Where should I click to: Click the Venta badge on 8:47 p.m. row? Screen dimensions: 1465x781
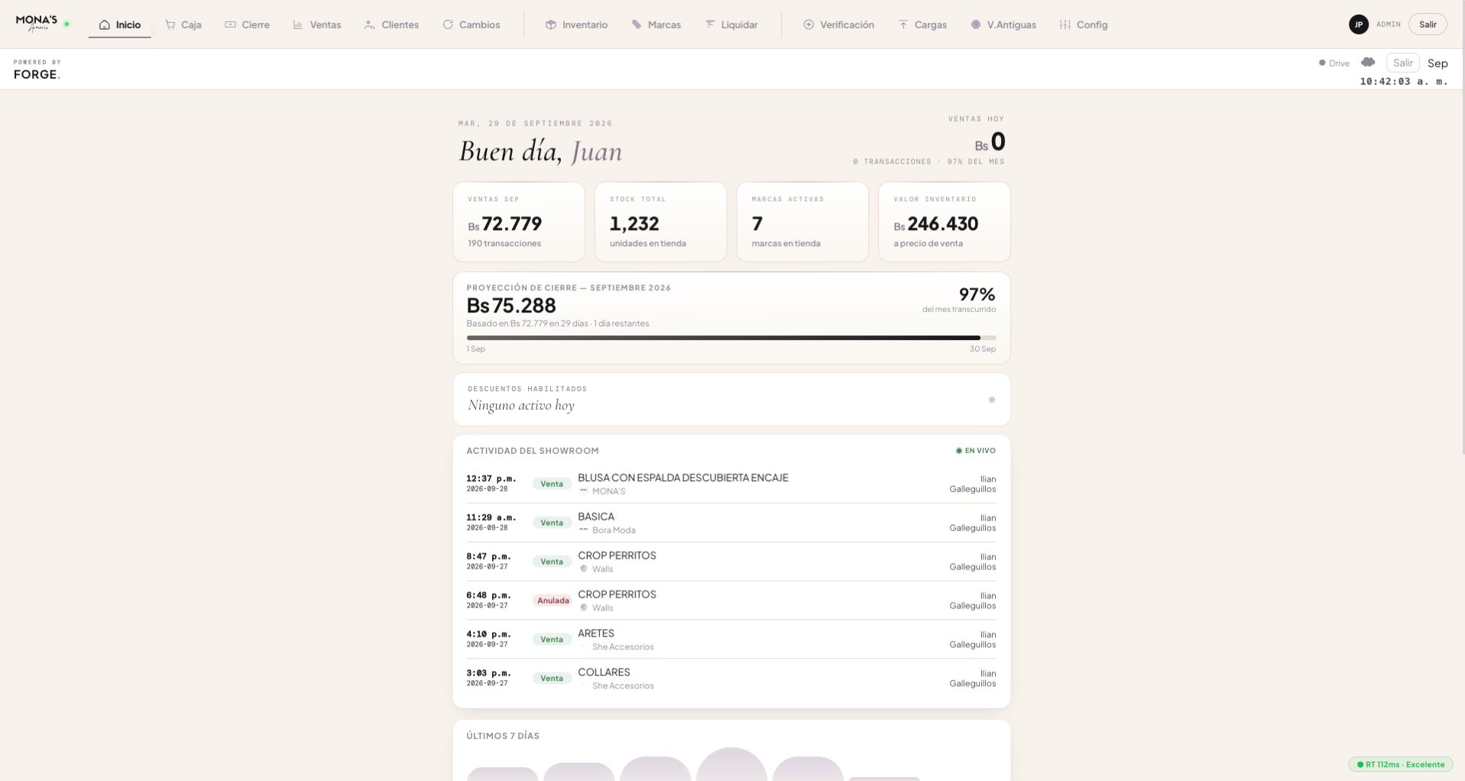pyautogui.click(x=552, y=562)
